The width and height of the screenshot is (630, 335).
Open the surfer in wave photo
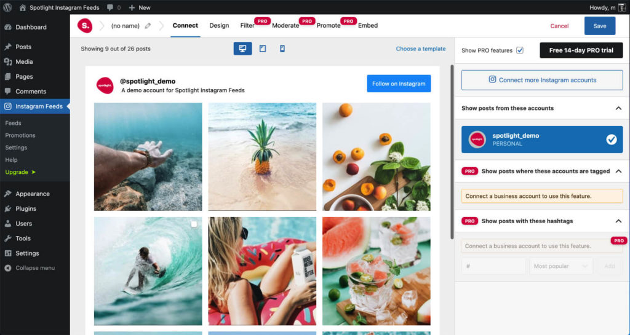148,271
